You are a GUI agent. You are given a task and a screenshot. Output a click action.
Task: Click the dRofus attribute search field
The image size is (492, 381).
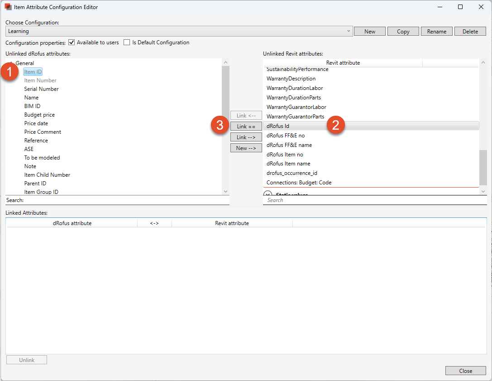[x=122, y=200]
